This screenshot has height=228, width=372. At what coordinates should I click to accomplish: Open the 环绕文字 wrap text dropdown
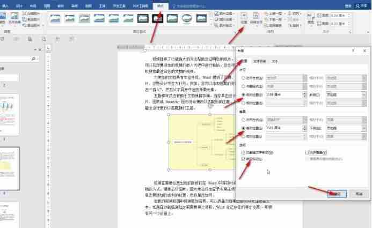point(256,18)
